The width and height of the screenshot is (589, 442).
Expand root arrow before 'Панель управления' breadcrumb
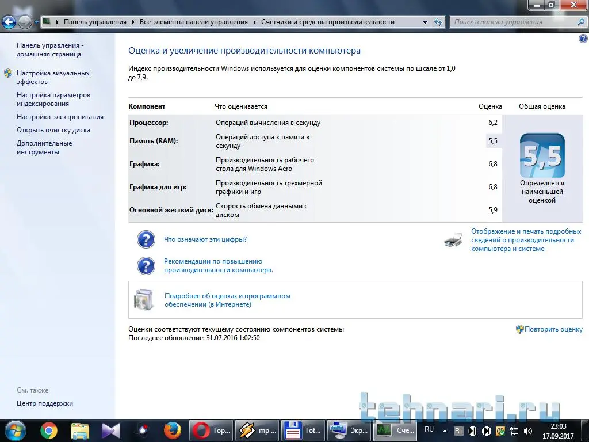[x=57, y=22]
